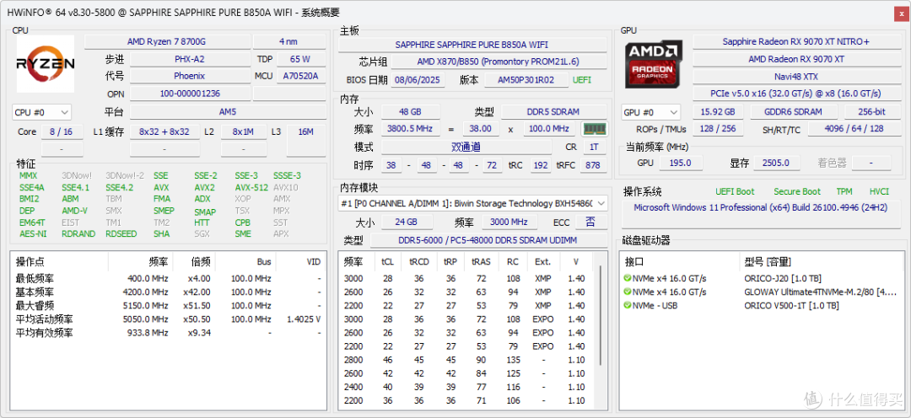Click the memory timings table scrollbar
This screenshot has width=911, height=418.
pyautogui.click(x=602, y=316)
